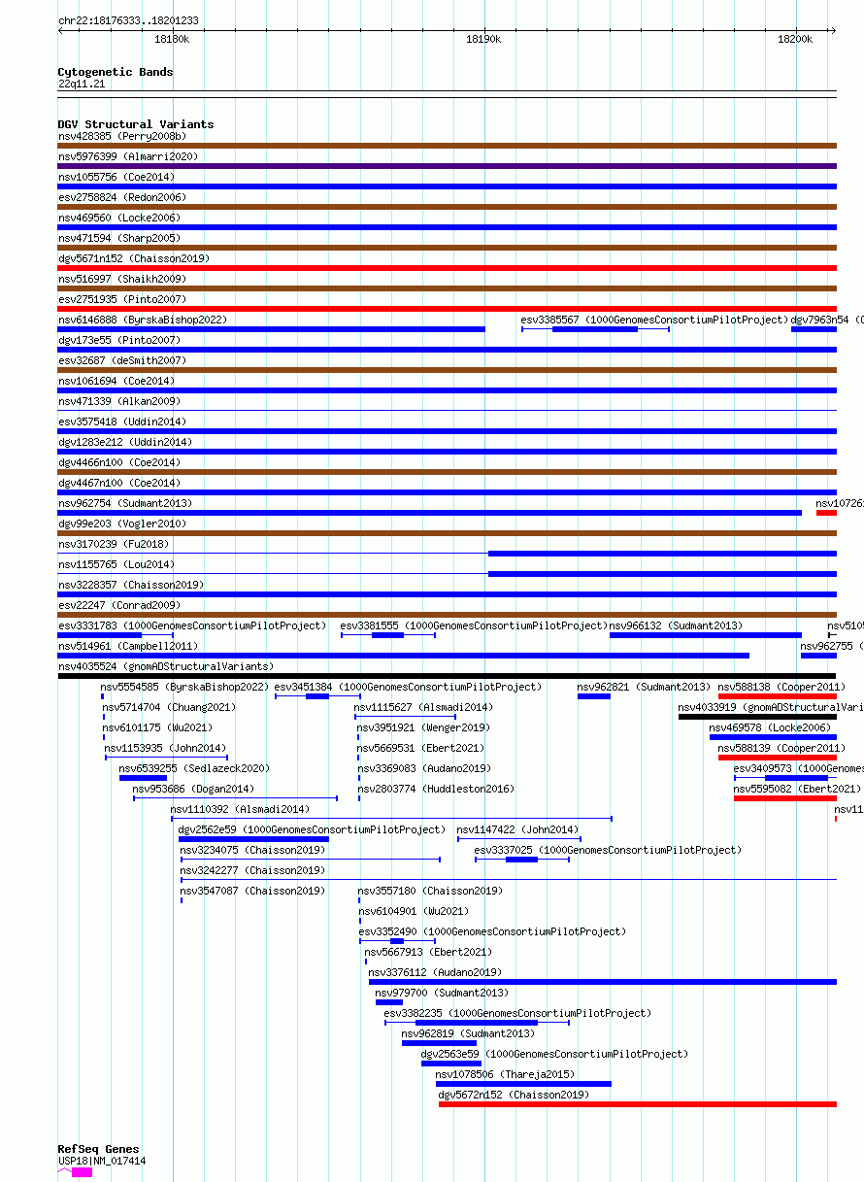Click the red bar of esv2751935
Viewport: 864px width, 1182px height.
click(x=447, y=309)
